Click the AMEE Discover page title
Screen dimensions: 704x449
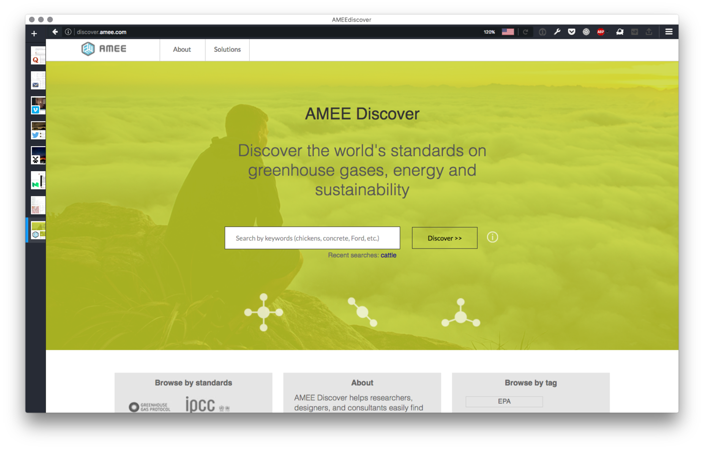362,114
